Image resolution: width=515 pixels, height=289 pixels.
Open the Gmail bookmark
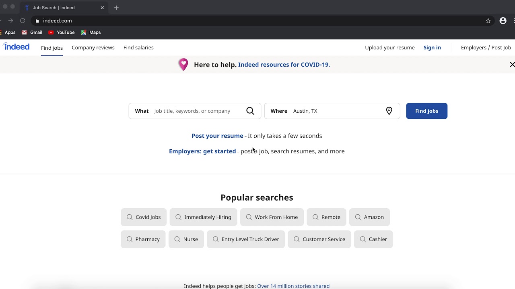pos(32,33)
